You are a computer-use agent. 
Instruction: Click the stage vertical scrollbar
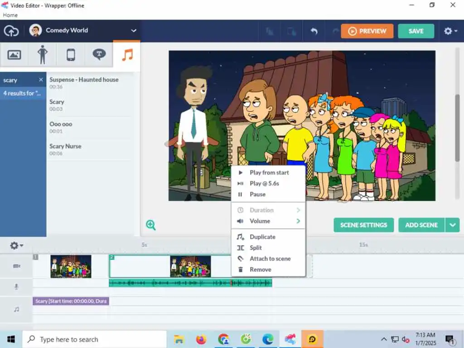(458, 128)
